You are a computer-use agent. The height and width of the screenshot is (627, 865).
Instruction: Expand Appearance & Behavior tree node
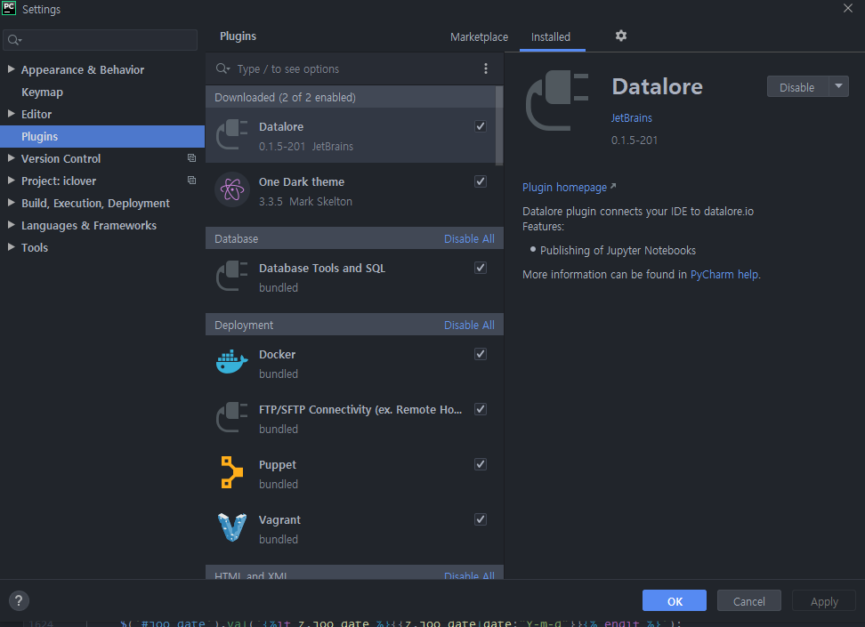11,69
